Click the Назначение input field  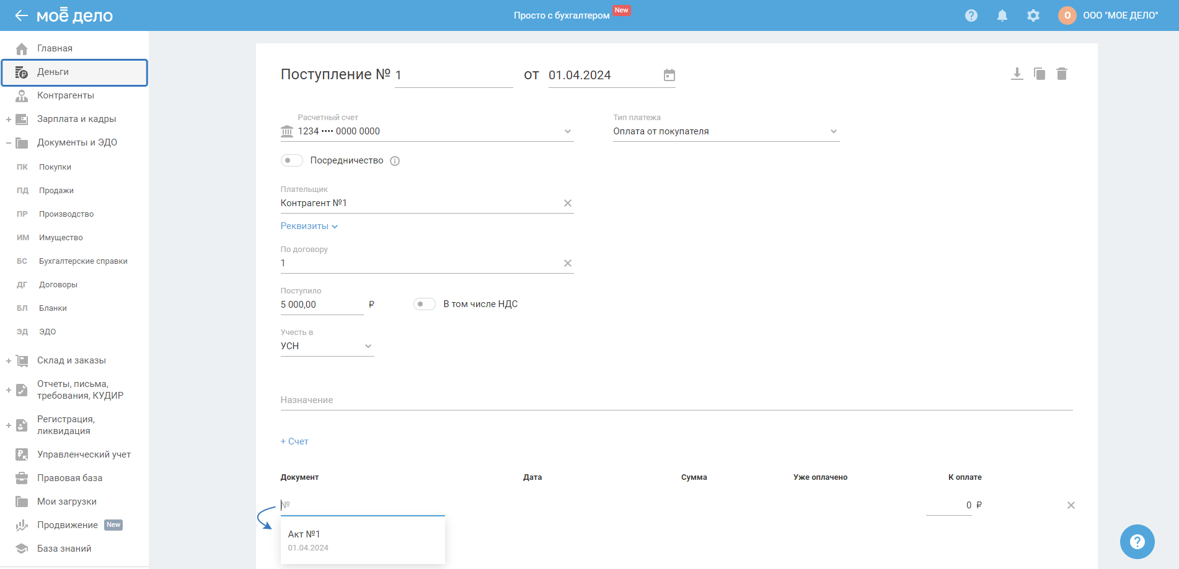click(x=676, y=400)
